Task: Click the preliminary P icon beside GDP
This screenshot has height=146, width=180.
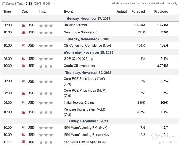Action: point(92,59)
